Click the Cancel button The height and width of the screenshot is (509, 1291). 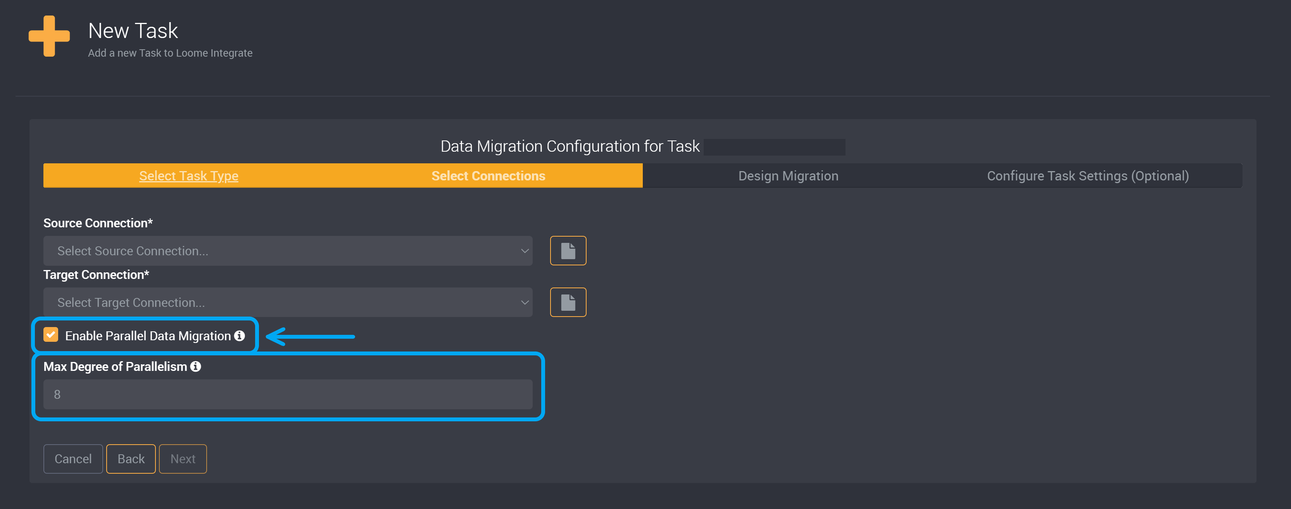[73, 459]
